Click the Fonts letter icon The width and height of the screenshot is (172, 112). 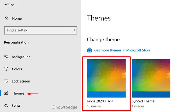(x=7, y=106)
